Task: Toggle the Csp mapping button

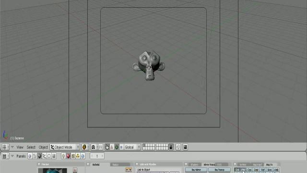Action: click(249, 170)
